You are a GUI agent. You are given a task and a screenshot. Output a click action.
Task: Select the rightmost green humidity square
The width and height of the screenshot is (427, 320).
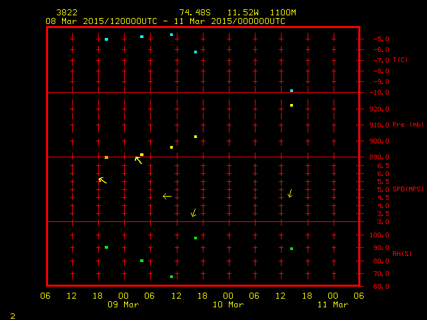coord(292,249)
